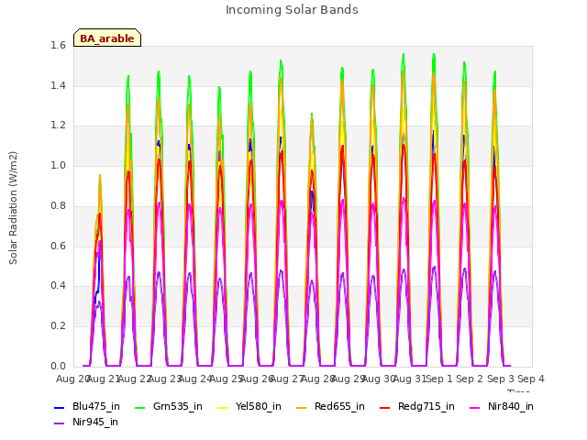Click the 0.0 y-axis tick label
587x440 pixels.
(x=58, y=366)
